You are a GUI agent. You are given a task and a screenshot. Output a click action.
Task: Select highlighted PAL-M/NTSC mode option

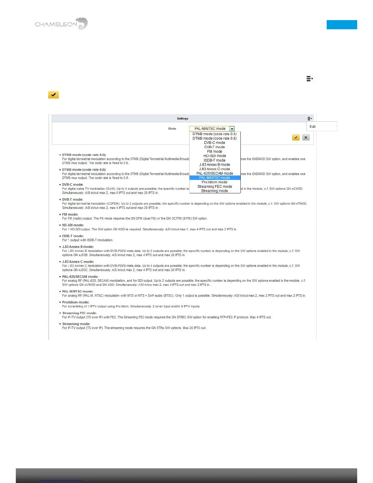[x=215, y=178]
